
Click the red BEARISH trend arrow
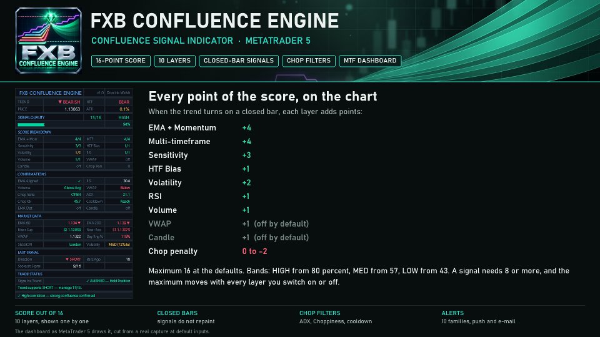pyautogui.click(x=60, y=102)
